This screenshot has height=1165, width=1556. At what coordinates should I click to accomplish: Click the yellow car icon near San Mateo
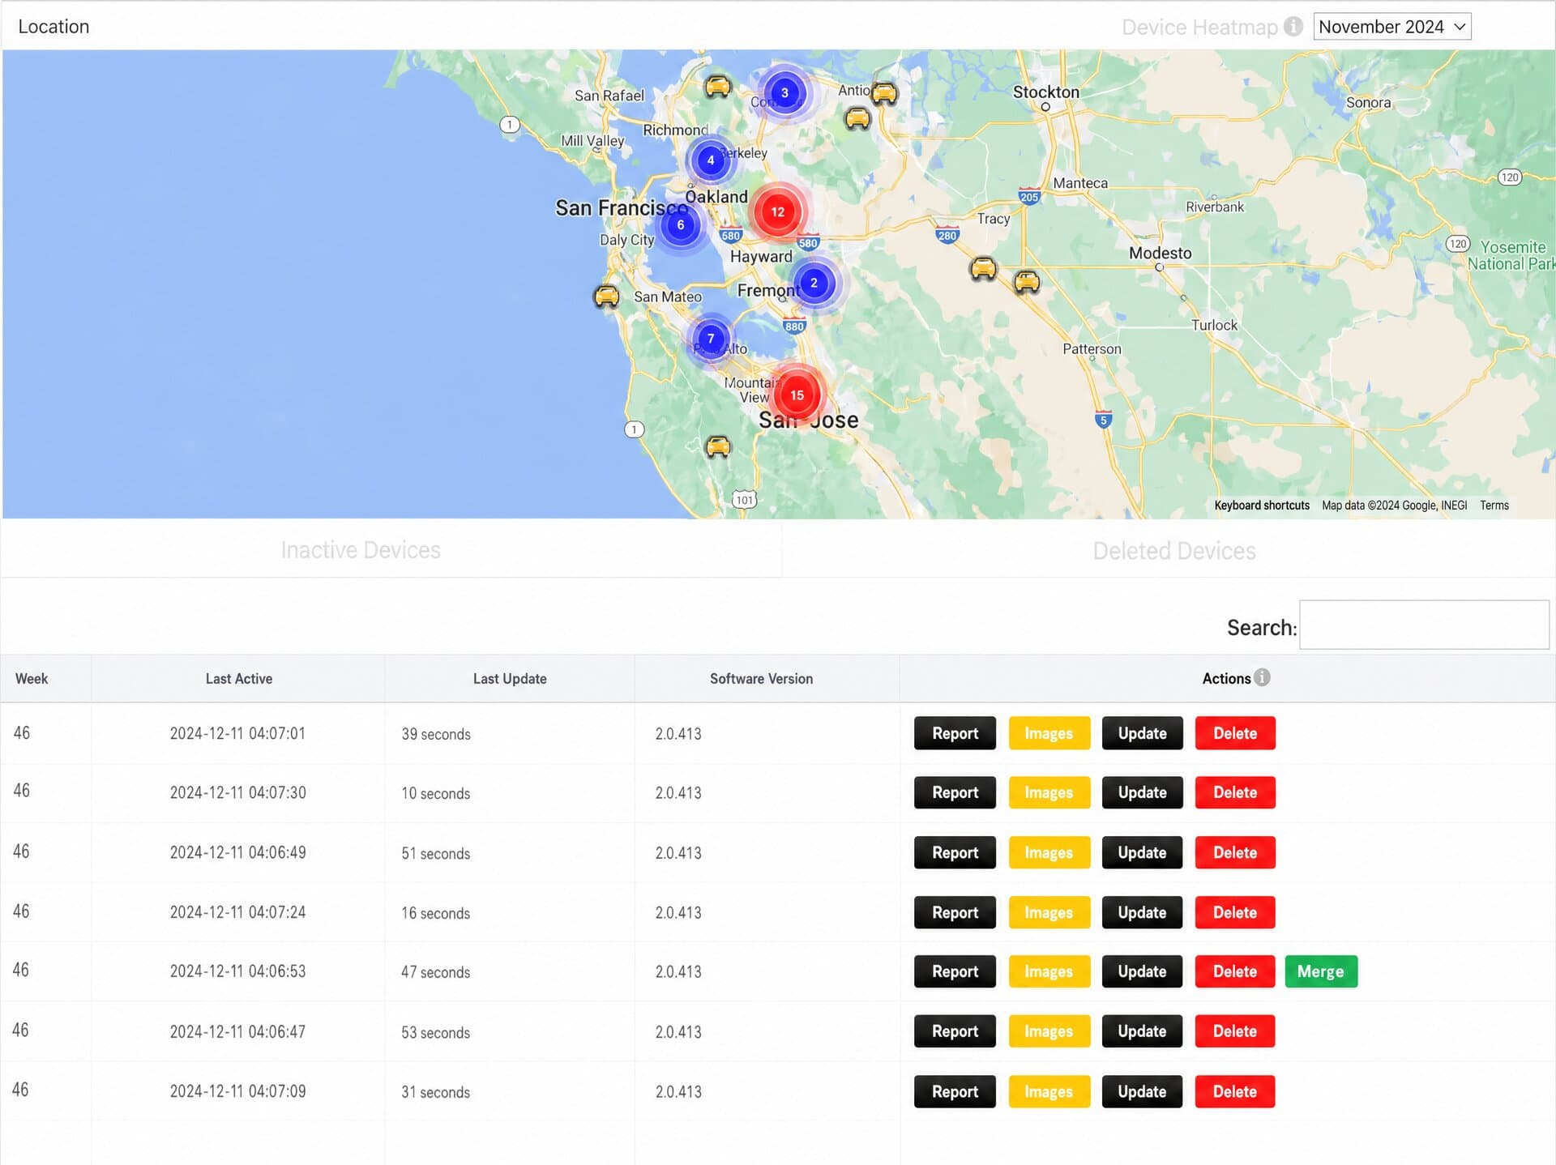tap(606, 297)
